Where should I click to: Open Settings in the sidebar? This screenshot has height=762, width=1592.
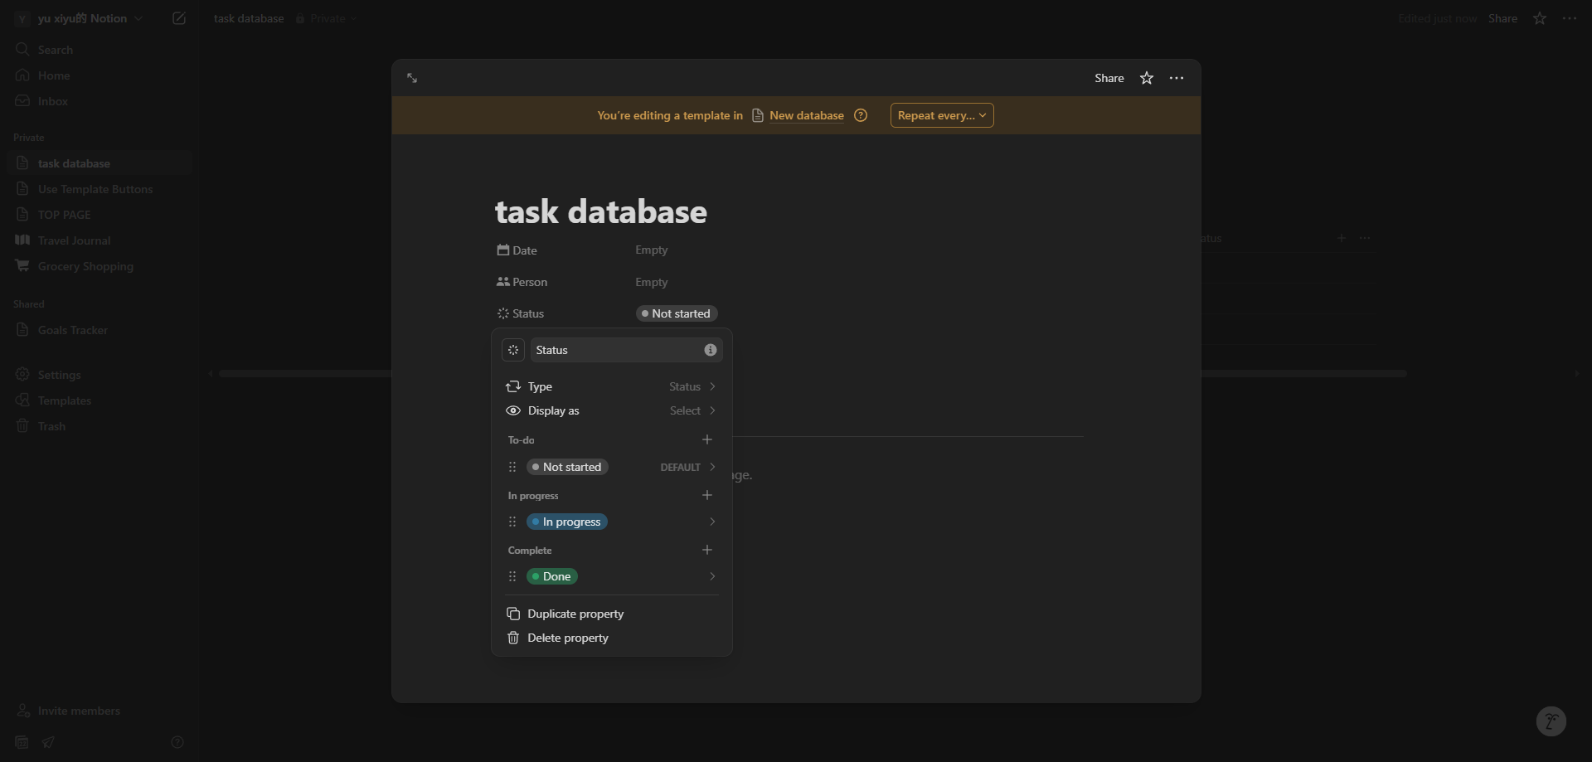[x=98, y=375]
